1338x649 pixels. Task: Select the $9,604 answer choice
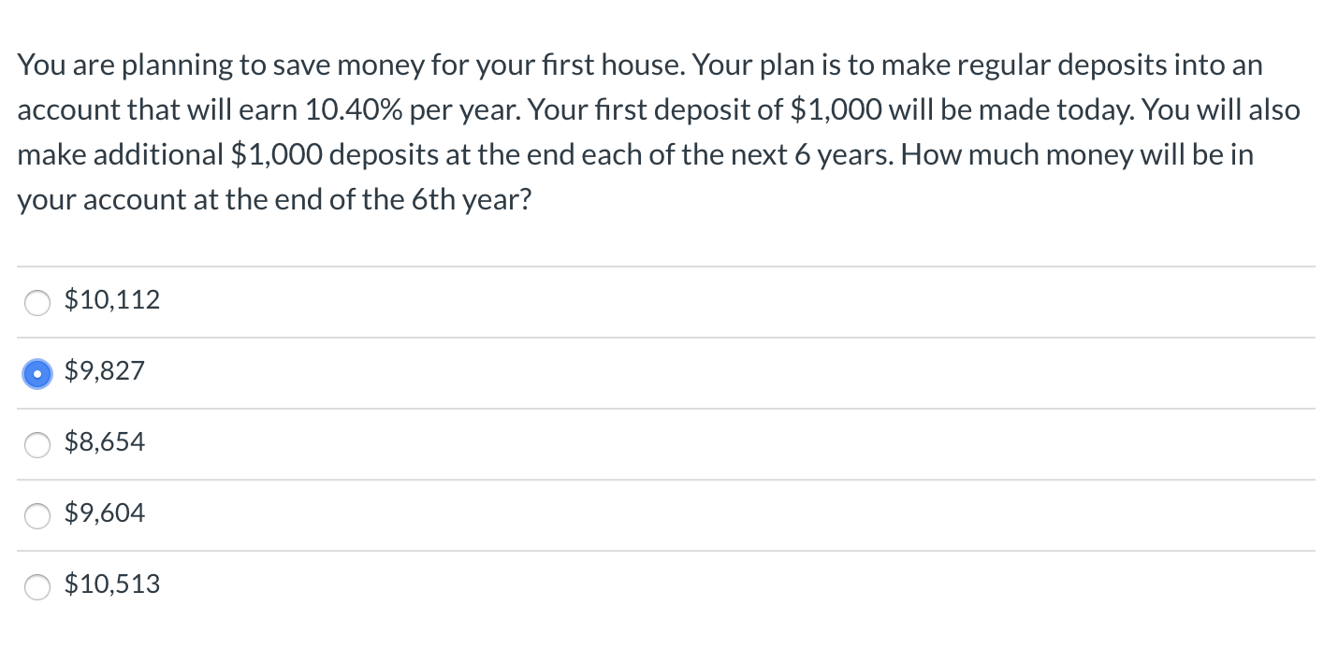tap(37, 515)
